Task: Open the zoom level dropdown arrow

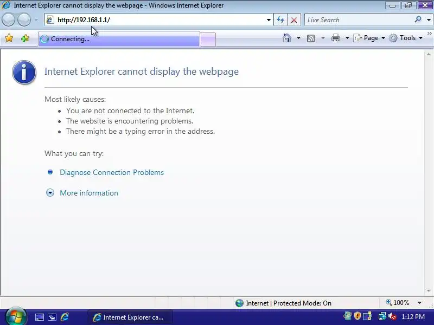Action: (x=419, y=303)
